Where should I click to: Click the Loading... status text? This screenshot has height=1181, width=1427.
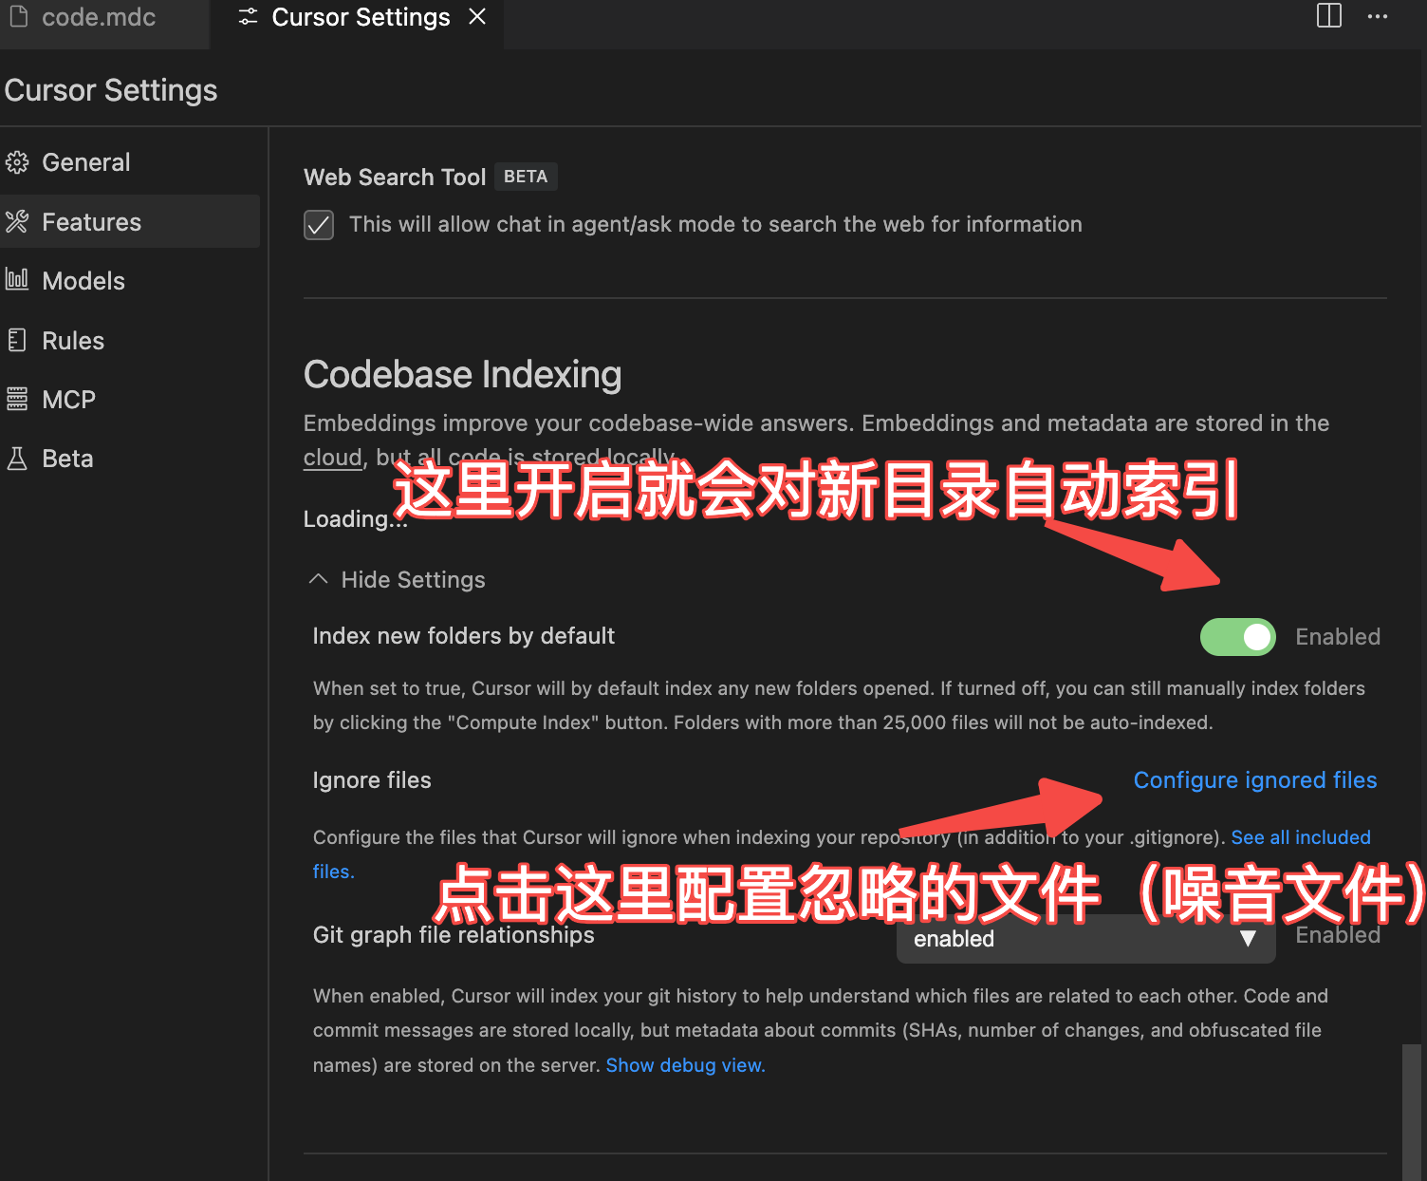pos(355,519)
